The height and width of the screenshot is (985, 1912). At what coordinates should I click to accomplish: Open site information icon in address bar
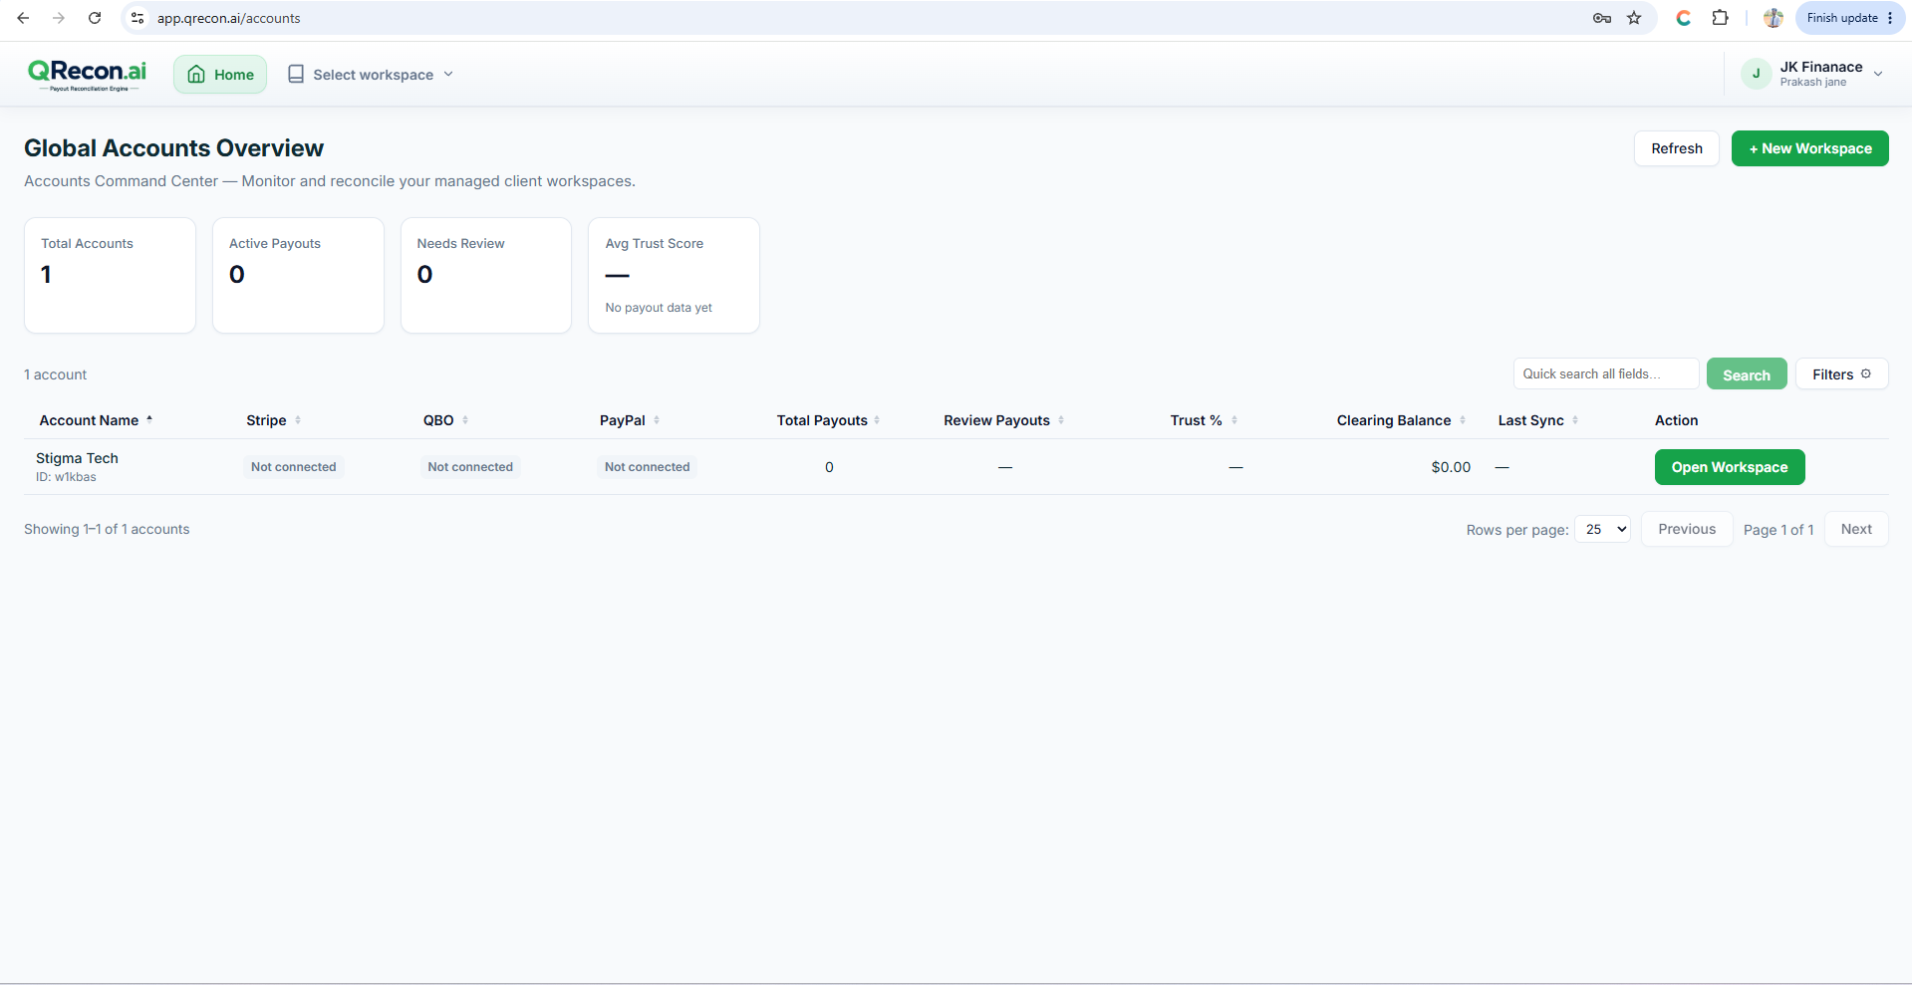(x=137, y=18)
